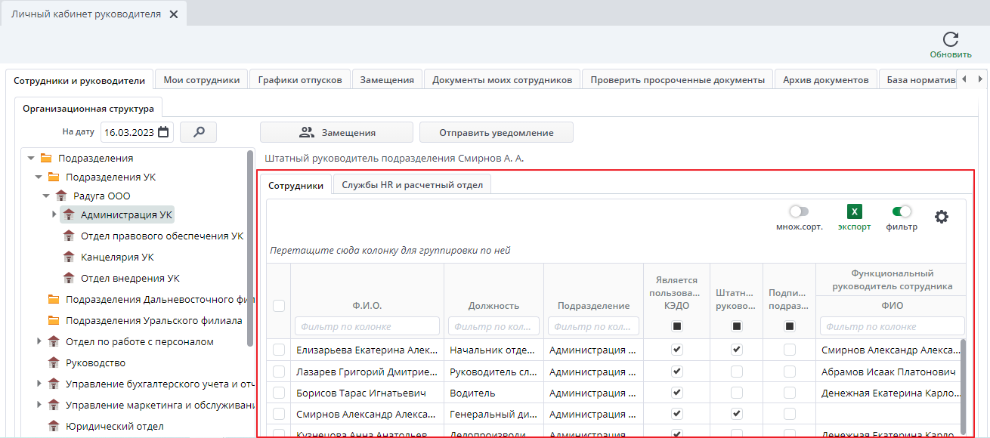The image size is (990, 438).
Task: Open grid settings gear icon
Action: tap(941, 217)
